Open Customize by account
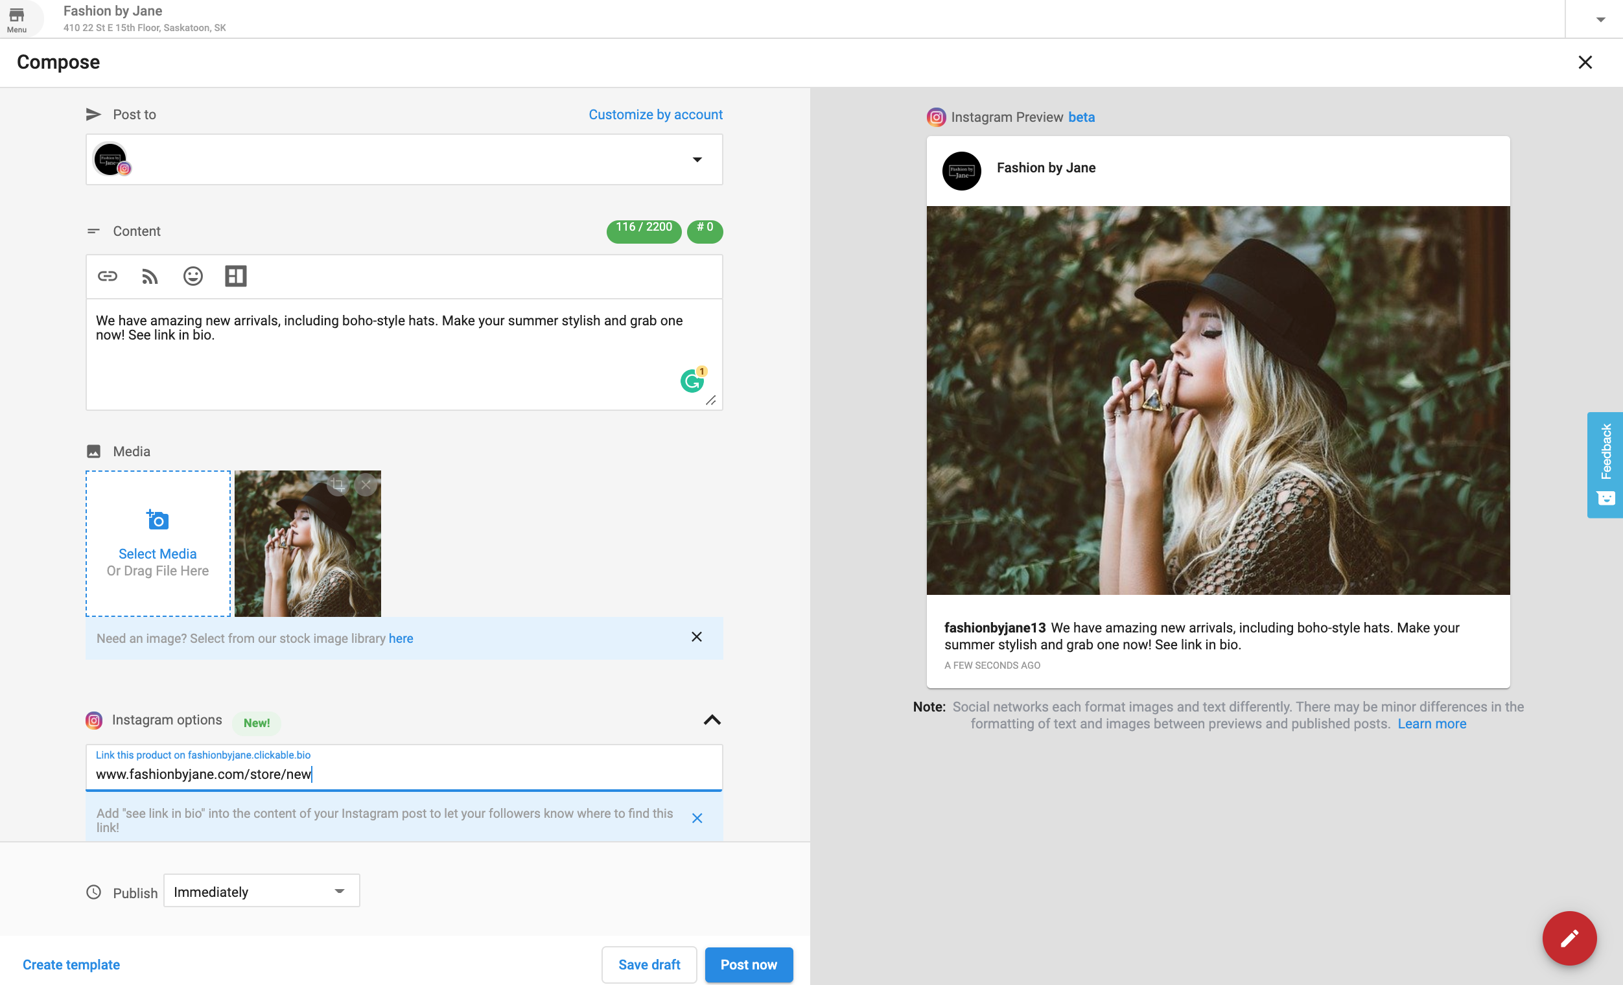 click(655, 114)
